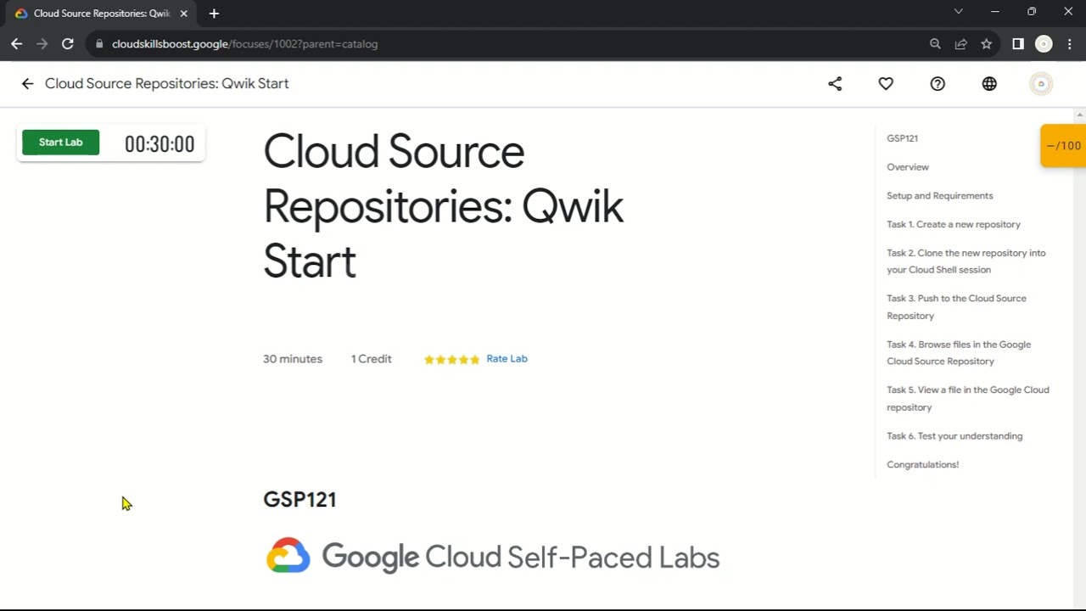
Task: Expand the tab search chevron
Action: (x=959, y=12)
